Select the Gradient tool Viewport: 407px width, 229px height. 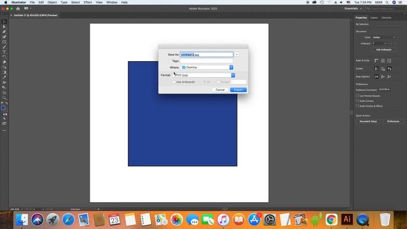point(4,73)
